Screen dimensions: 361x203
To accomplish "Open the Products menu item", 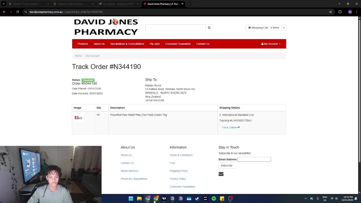I will [x=83, y=44].
